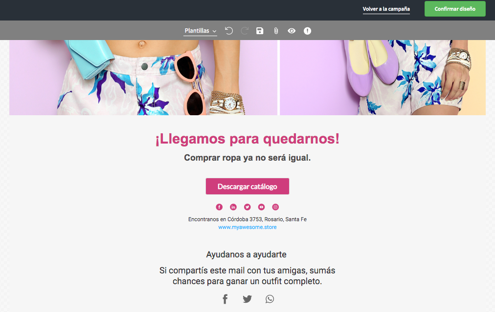Screen dimensions: 495x312
Task: Select the right image with purple shoes
Action: [382, 78]
